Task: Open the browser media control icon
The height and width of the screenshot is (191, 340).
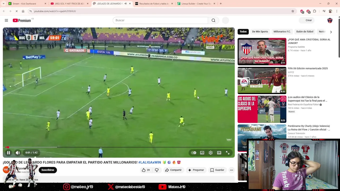Action: 324,11
